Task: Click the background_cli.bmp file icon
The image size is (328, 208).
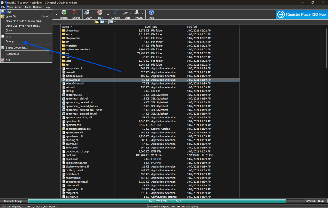Action: click(64, 151)
